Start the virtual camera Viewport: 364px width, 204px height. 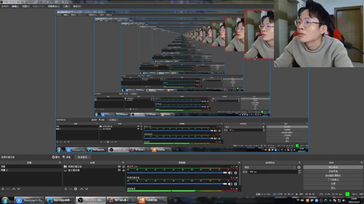click(333, 175)
